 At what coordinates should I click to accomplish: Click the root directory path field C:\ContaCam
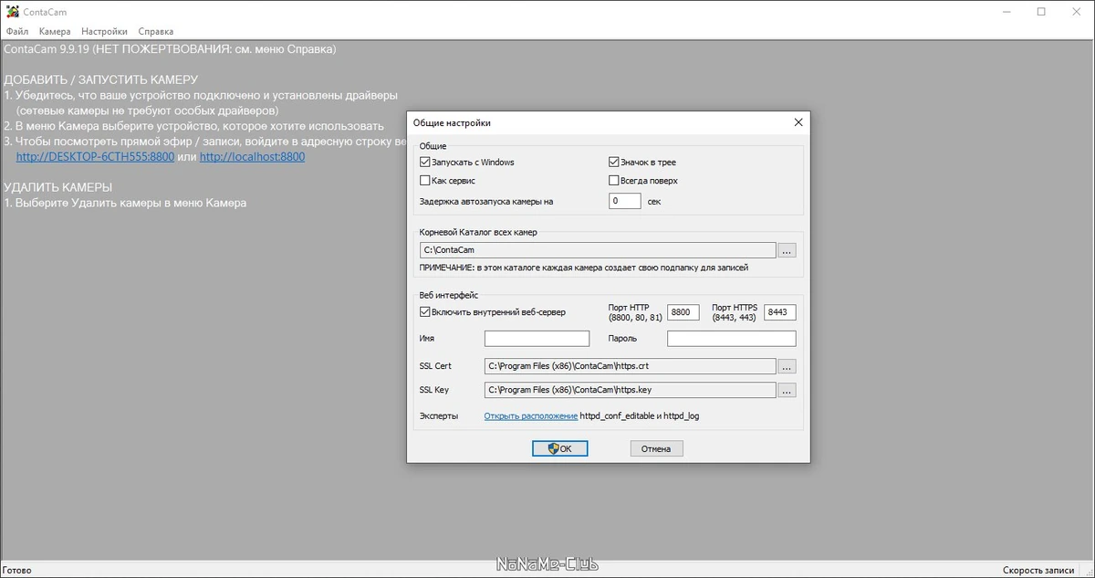(598, 249)
